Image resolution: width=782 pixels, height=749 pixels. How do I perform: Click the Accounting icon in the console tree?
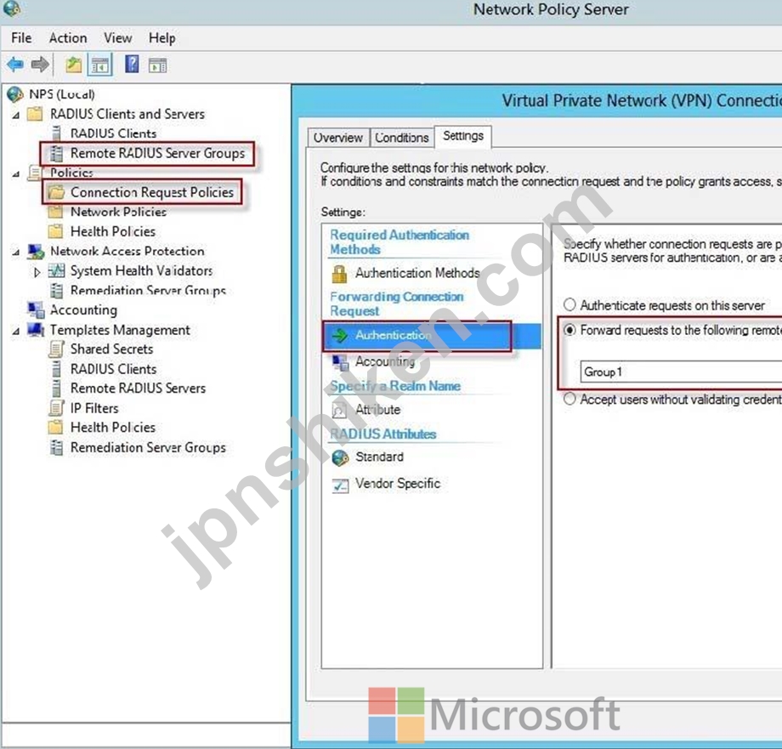pos(36,310)
